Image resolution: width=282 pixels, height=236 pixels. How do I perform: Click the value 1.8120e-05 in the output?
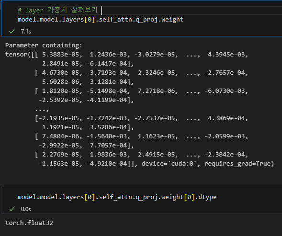[x=60, y=91]
